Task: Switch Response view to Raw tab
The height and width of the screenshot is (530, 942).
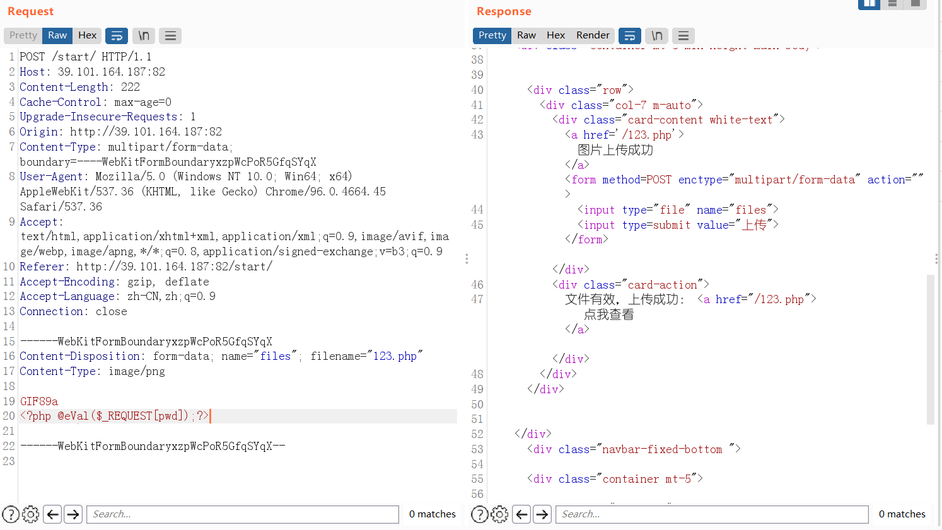Action: (526, 35)
